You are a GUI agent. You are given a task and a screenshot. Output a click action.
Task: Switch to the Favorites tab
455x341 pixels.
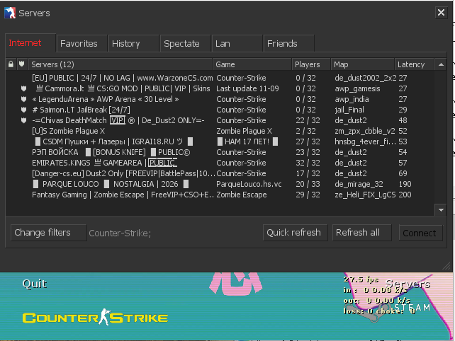click(x=79, y=43)
